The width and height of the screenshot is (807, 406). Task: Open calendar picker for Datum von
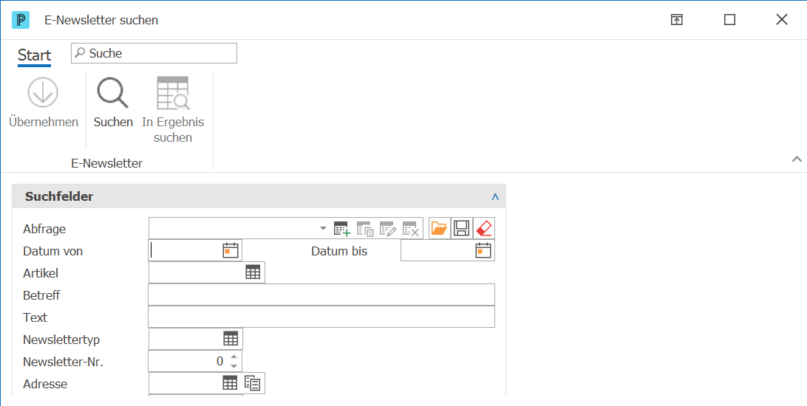click(x=230, y=250)
